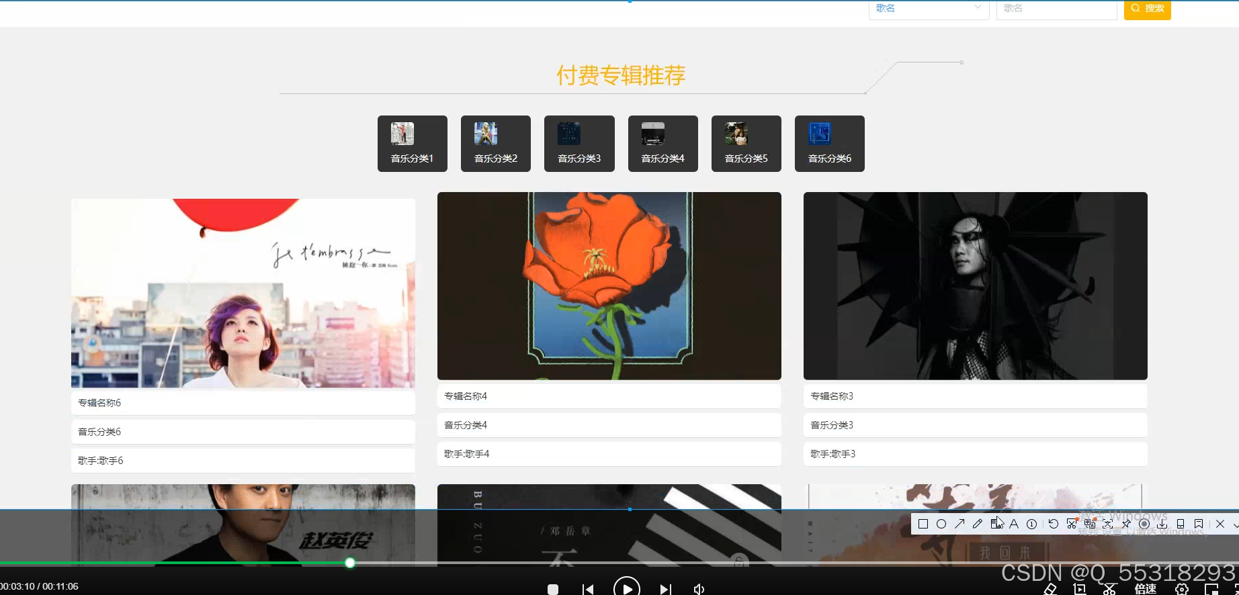Click the 音乐分类3 label under album
This screenshot has height=595, width=1239.
coord(832,425)
